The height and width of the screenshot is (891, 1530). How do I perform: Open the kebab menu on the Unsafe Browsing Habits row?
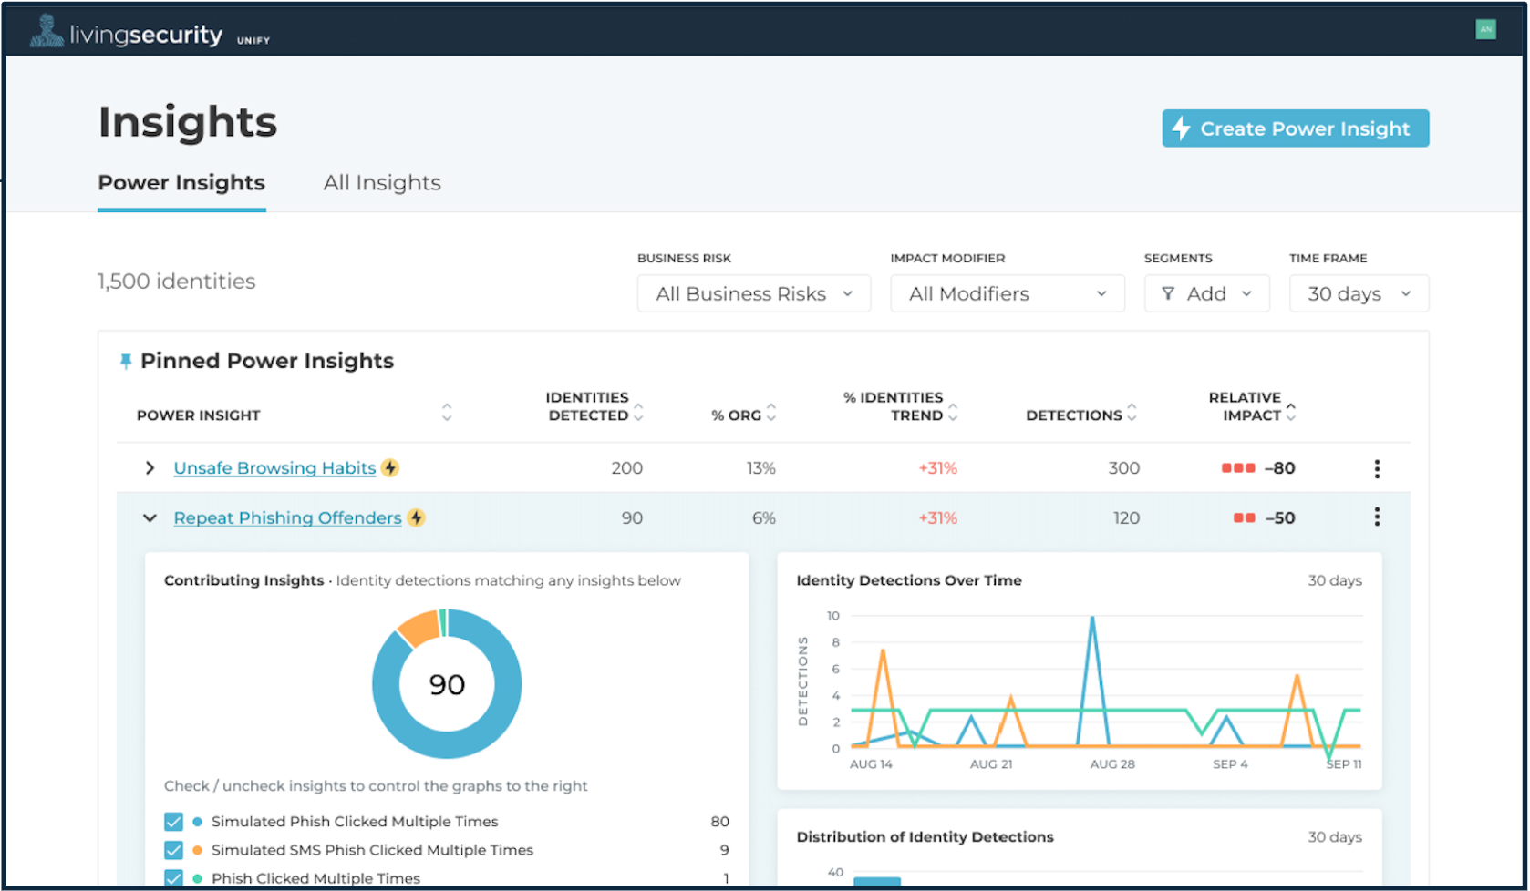coord(1377,467)
